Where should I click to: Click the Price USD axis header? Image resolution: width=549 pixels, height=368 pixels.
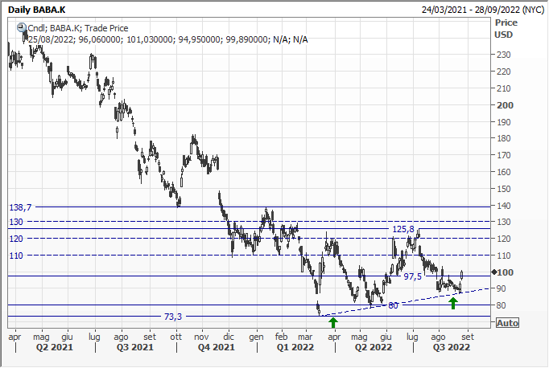[506, 28]
